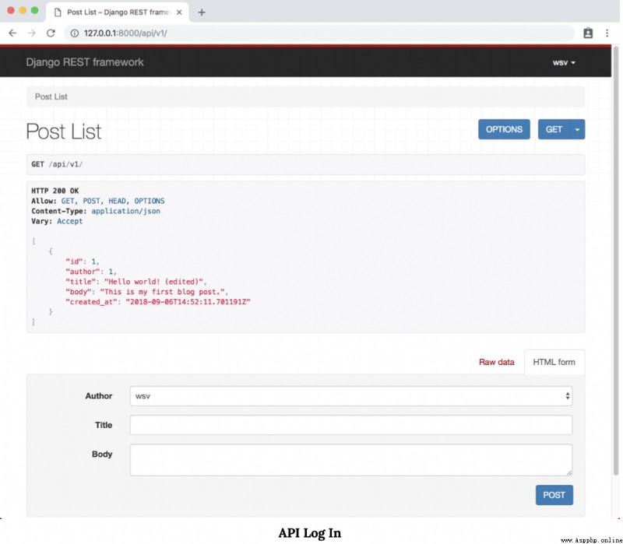Screen dimensions: 623x544
Task: Click the yellow macOS minimize button
Action: [23, 10]
